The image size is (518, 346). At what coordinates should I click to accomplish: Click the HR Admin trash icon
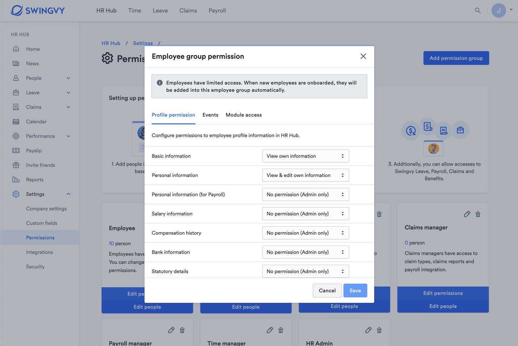point(379,330)
